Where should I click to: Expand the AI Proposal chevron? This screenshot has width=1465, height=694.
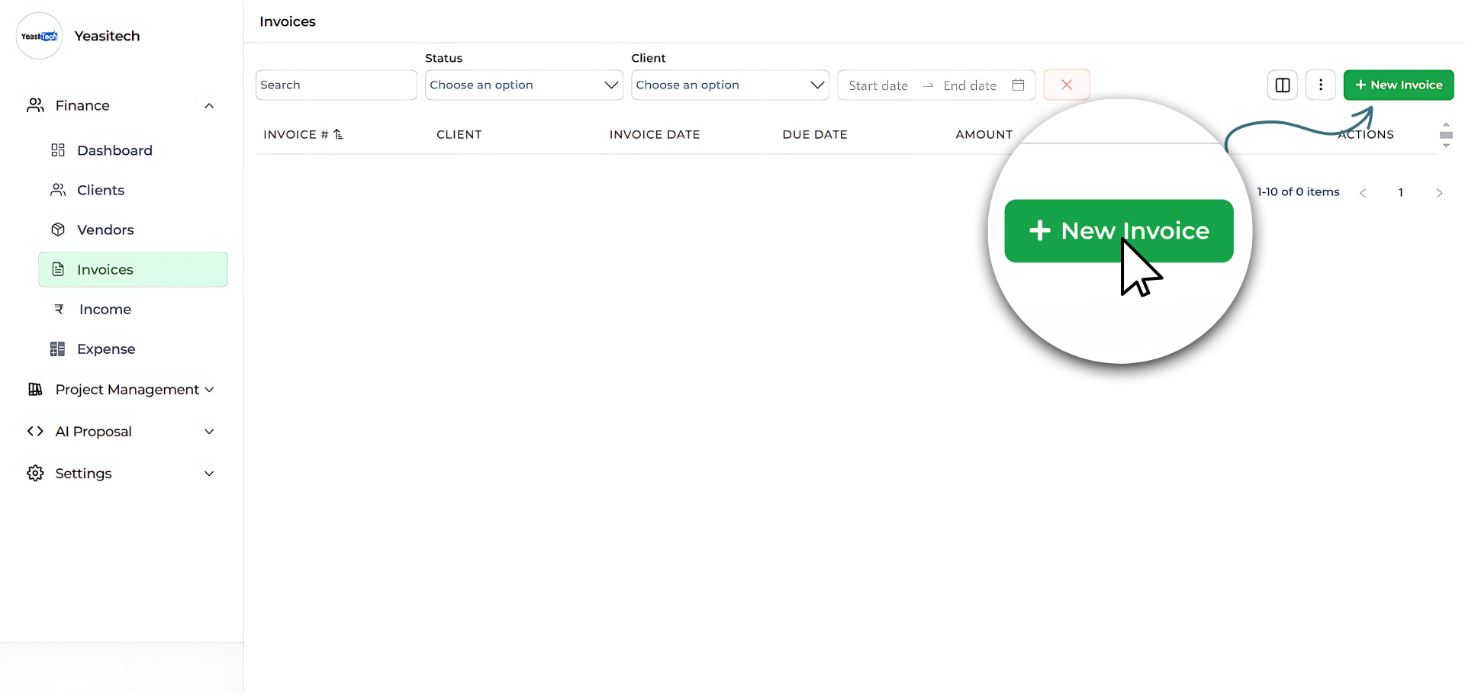209,432
